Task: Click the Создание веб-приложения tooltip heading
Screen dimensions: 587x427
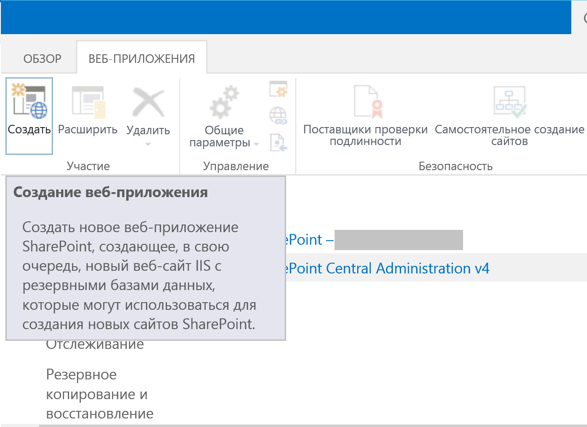Action: [x=110, y=193]
